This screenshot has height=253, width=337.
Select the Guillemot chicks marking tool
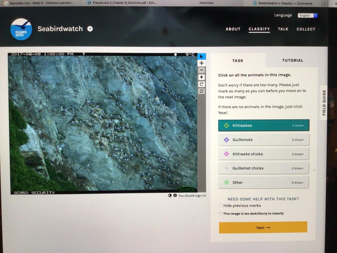263,168
